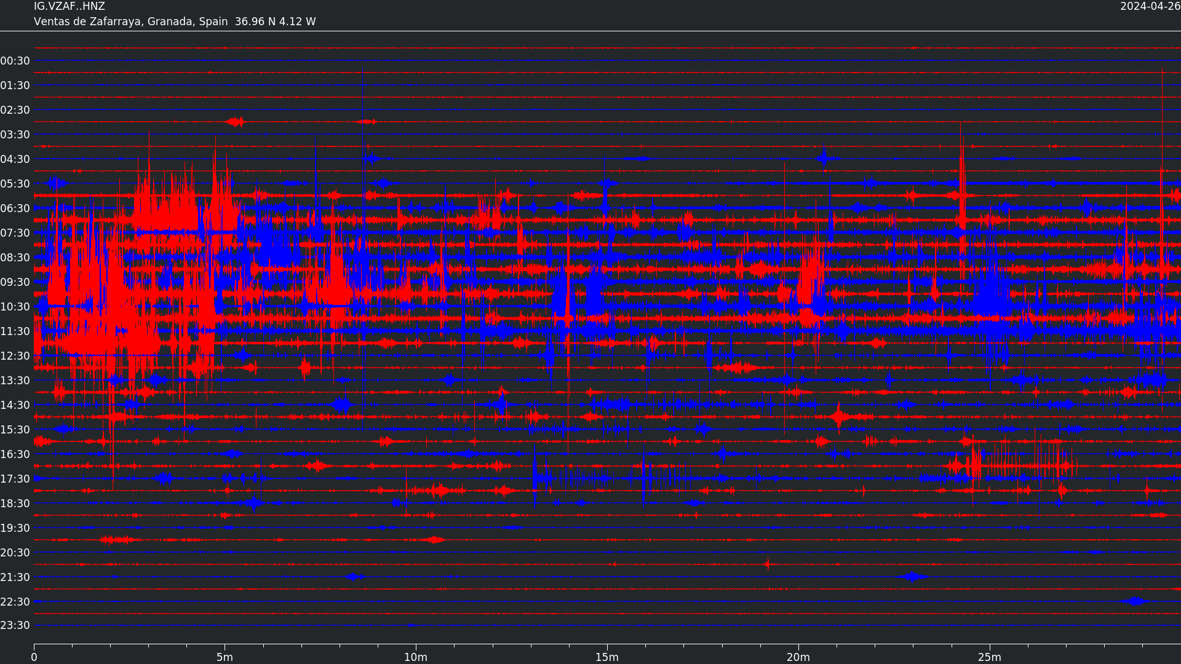Select the 15:30 time row label

pos(15,430)
